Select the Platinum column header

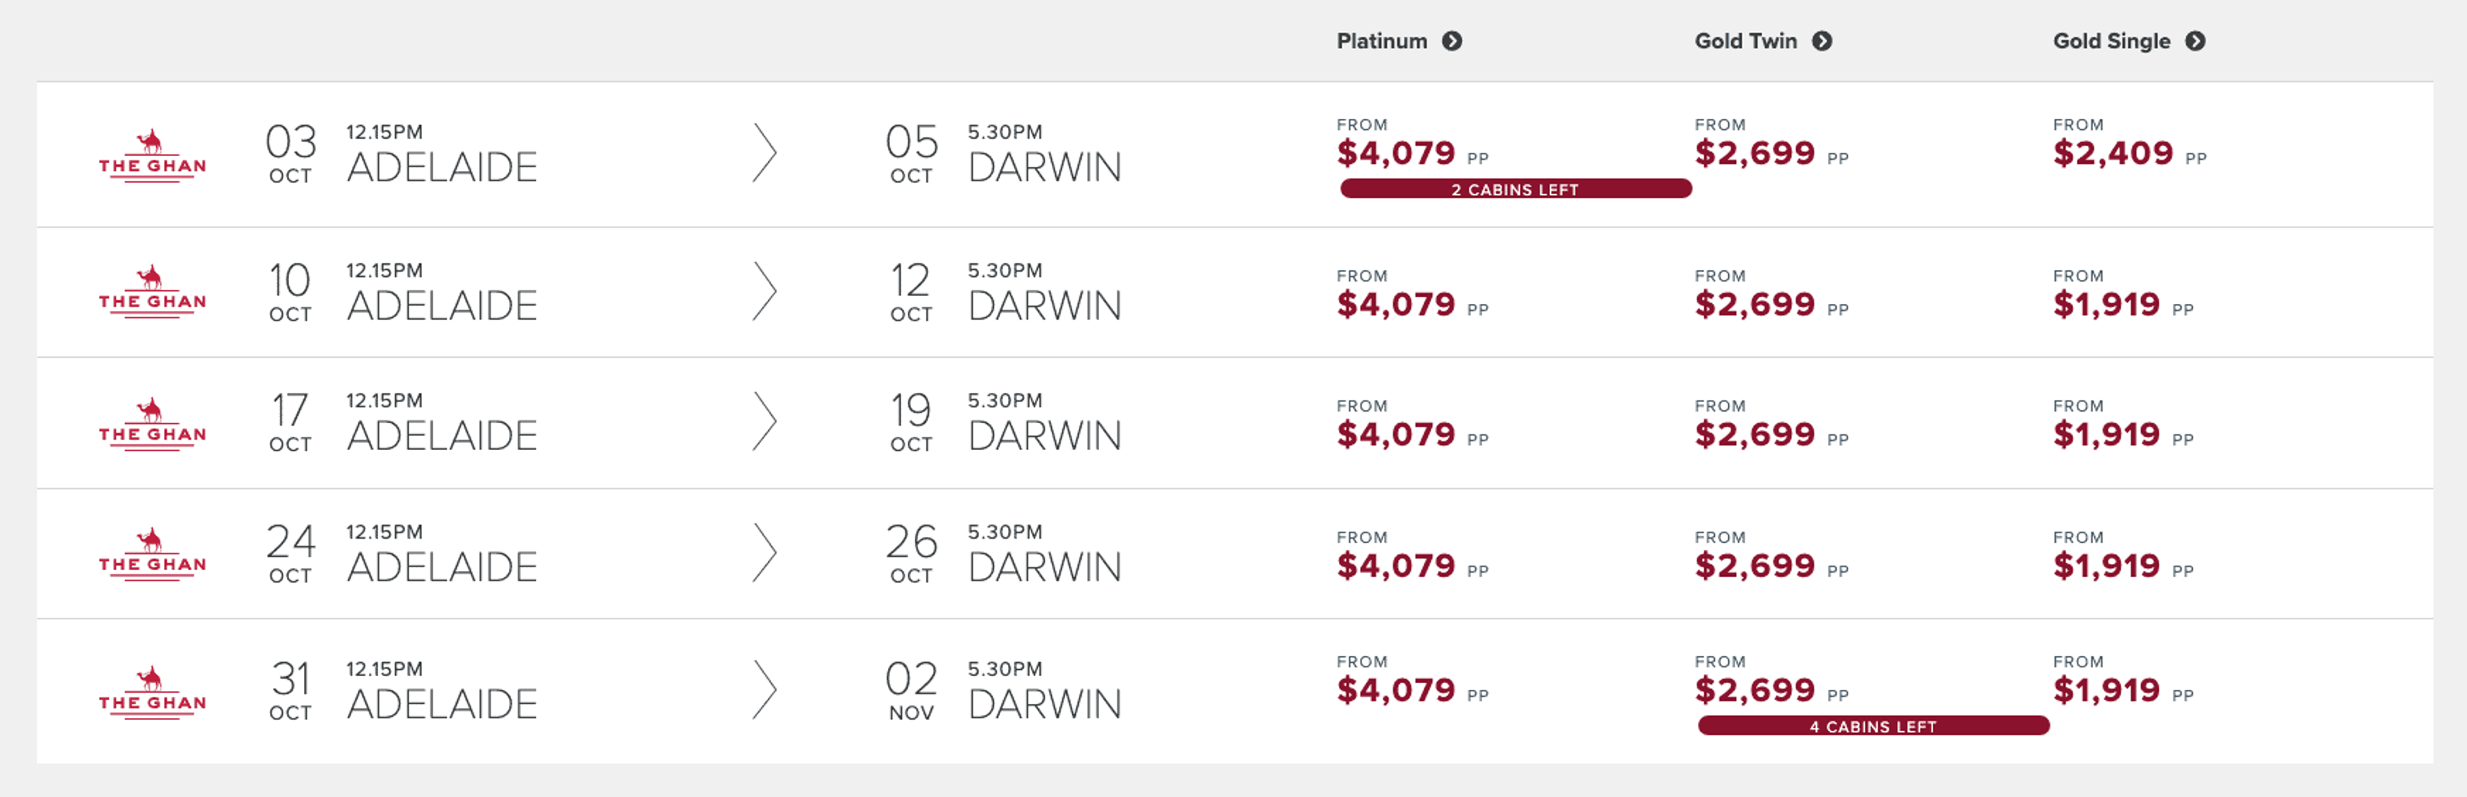(1381, 41)
